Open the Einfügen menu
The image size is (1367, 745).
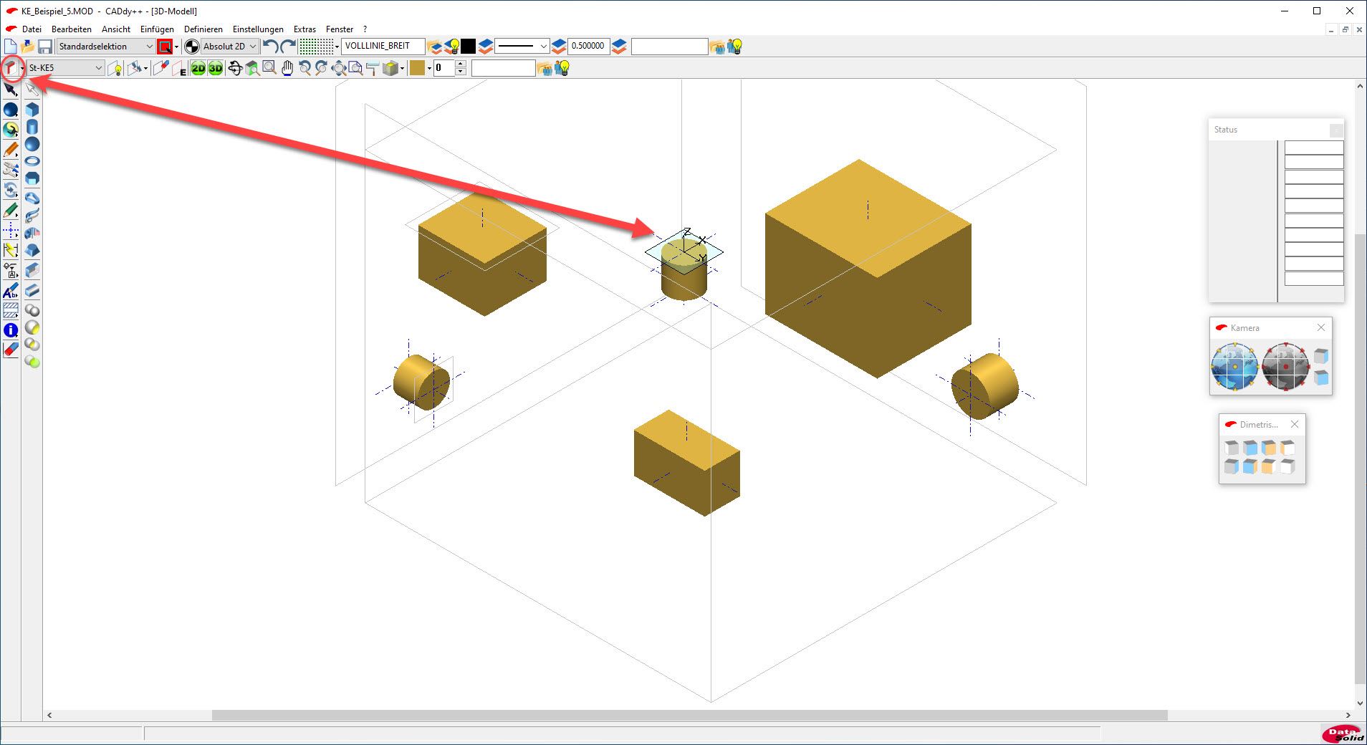point(157,29)
